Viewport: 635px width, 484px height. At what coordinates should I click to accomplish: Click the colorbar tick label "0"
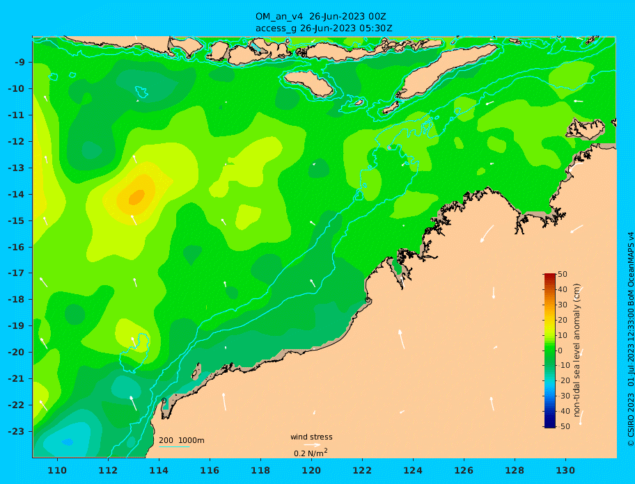click(x=560, y=350)
